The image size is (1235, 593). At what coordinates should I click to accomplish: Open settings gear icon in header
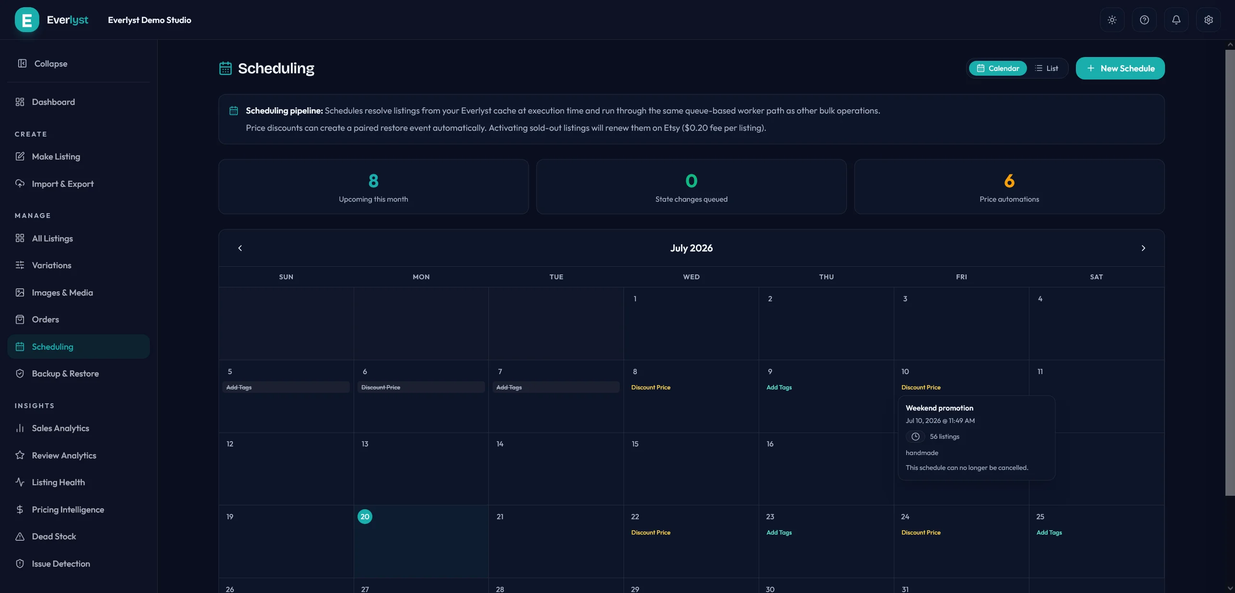click(1208, 20)
